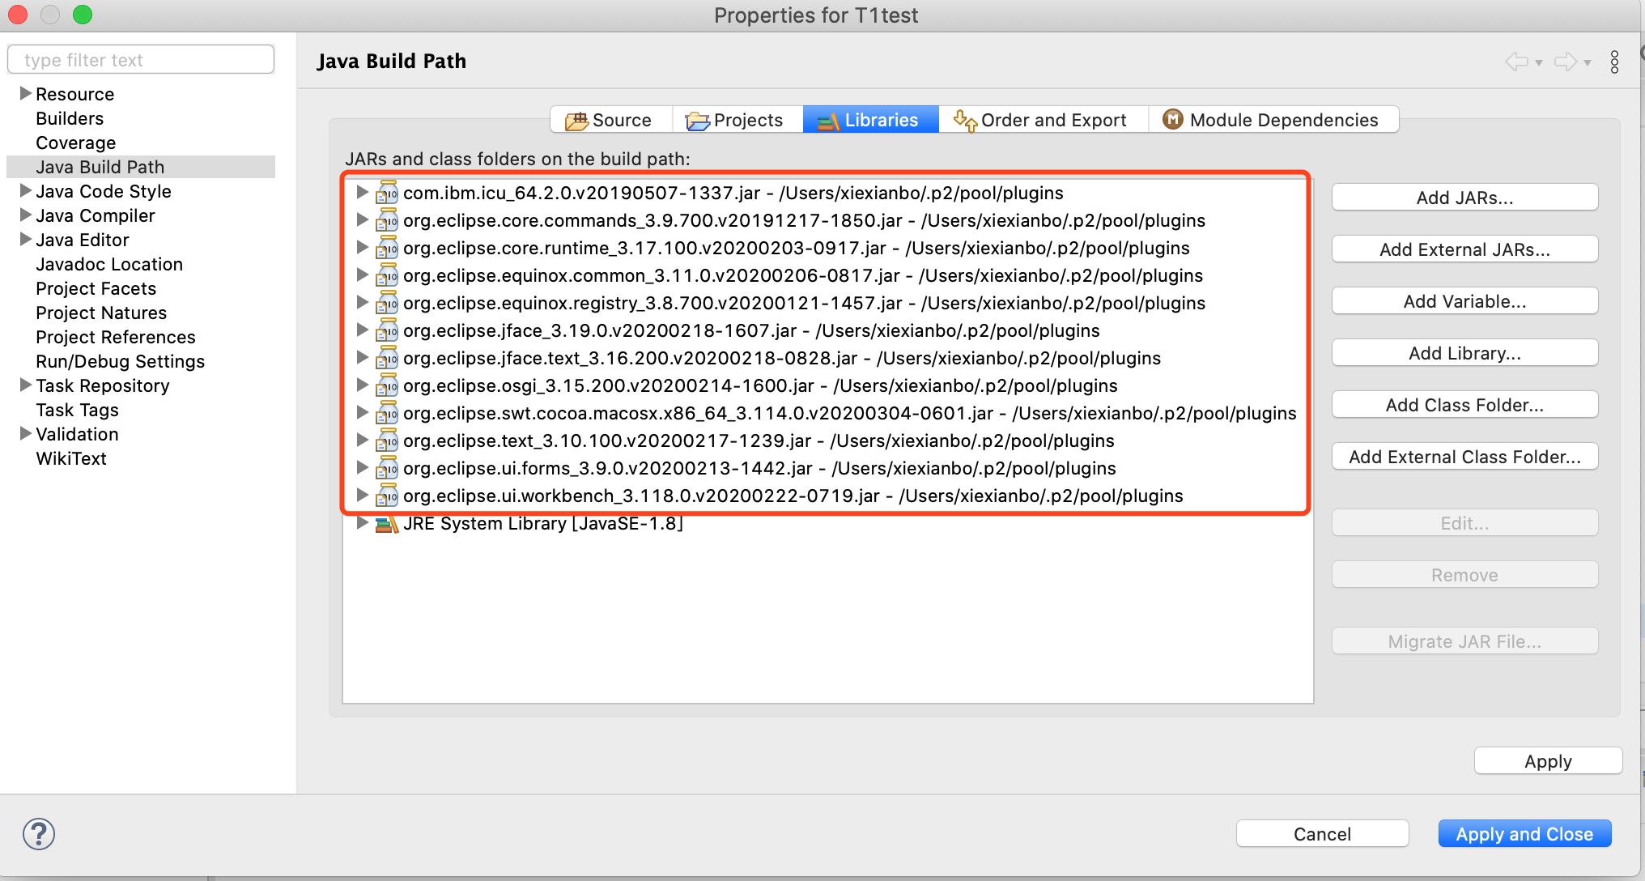Click the Order and Export arrow icon

[x=963, y=120]
